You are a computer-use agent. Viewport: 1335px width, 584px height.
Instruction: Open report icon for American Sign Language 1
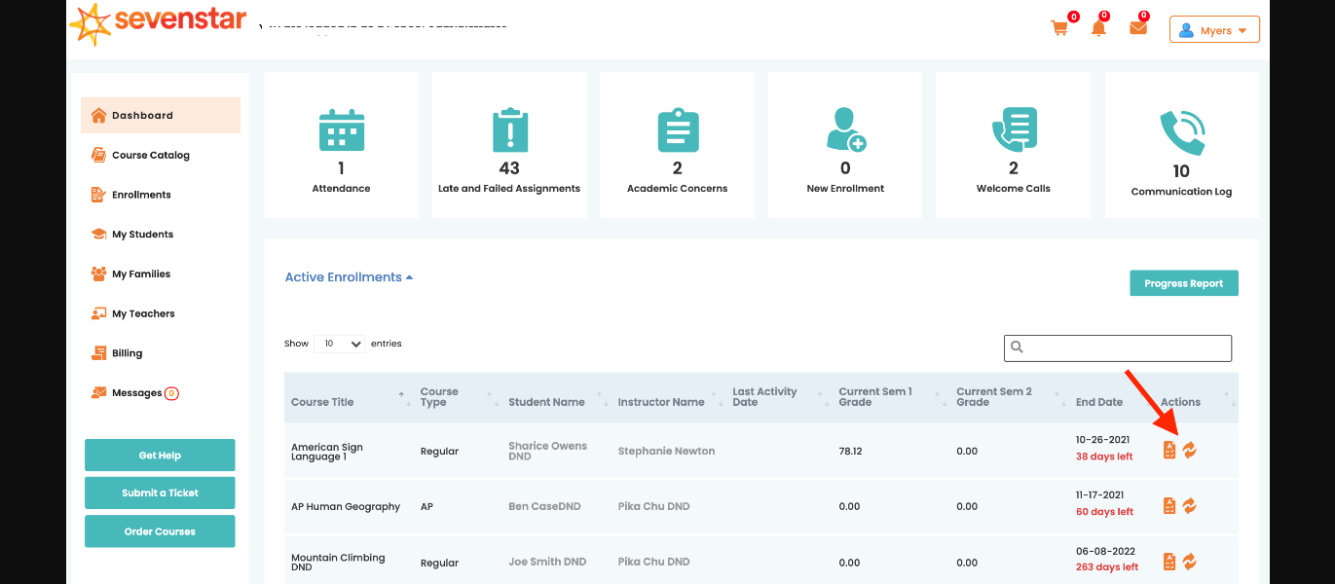pos(1169,450)
